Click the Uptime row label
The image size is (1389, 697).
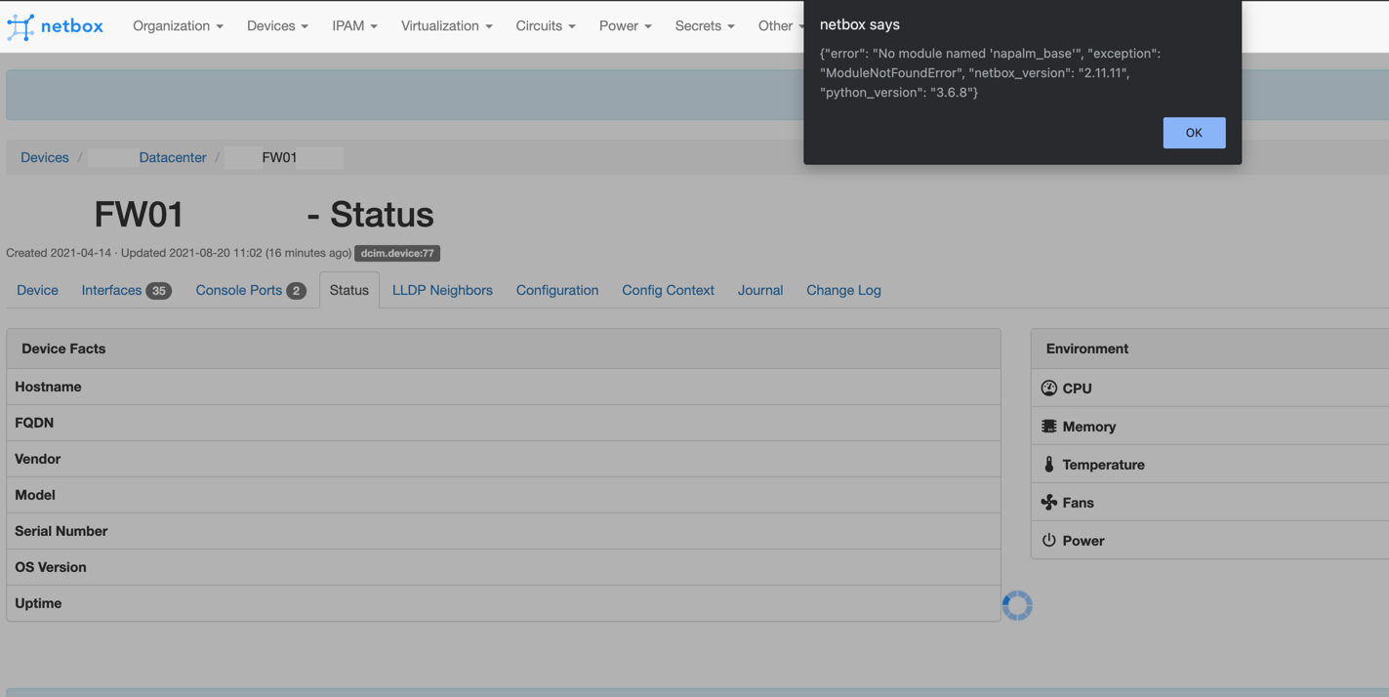tap(38, 603)
